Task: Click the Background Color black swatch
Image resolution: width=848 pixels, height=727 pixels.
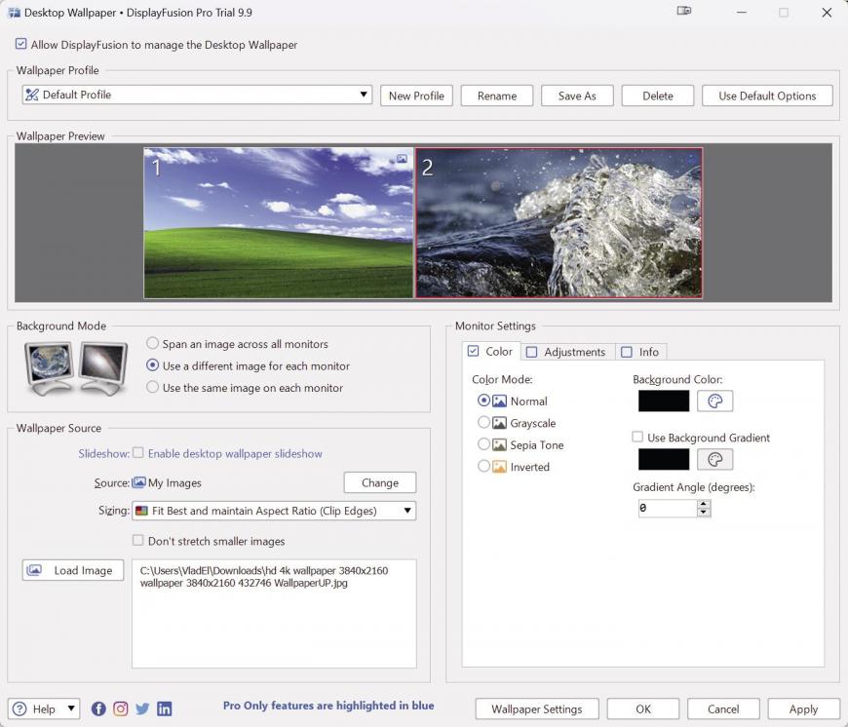Action: pyautogui.click(x=664, y=402)
